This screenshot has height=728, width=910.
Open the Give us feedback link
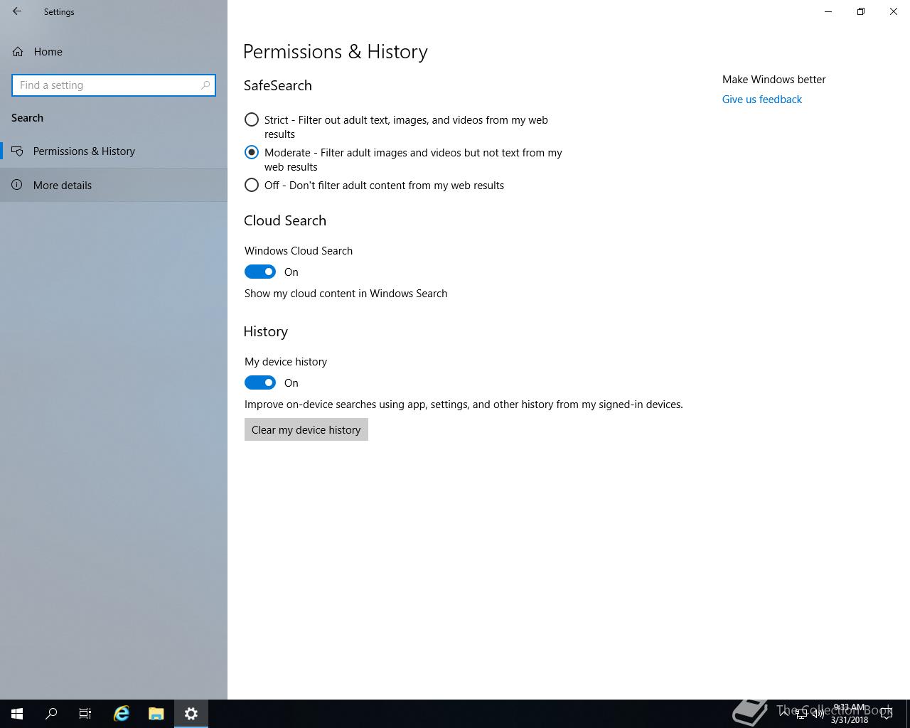tap(762, 100)
